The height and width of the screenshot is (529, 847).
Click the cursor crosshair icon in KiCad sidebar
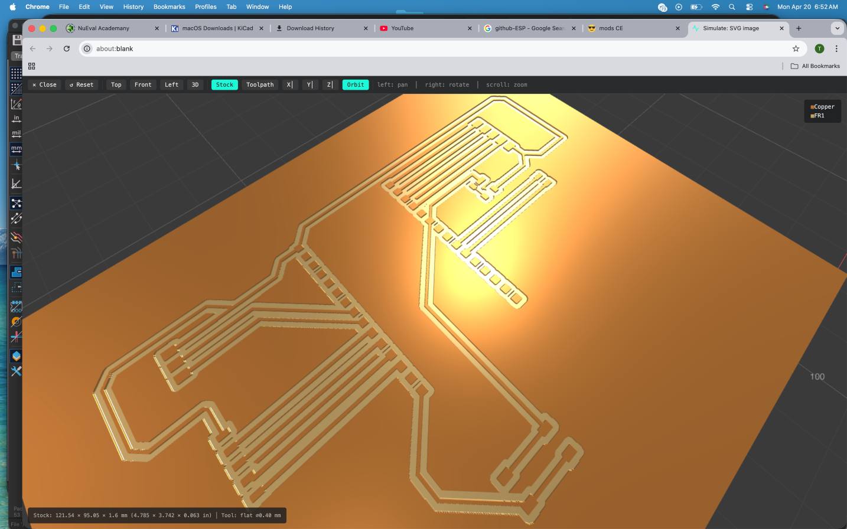[17, 165]
